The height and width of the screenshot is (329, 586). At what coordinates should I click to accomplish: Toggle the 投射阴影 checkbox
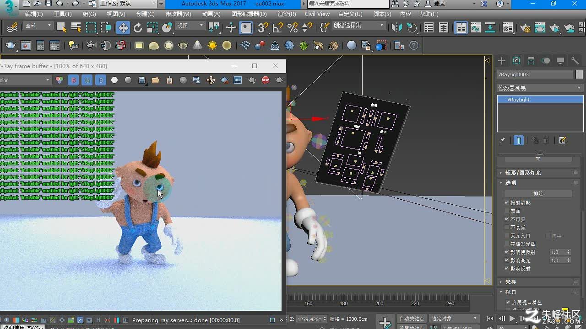tap(507, 203)
